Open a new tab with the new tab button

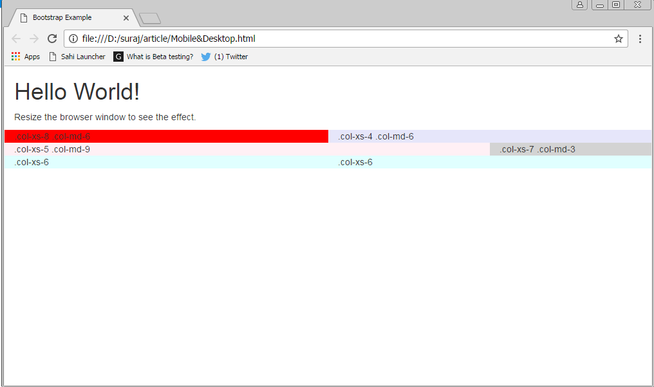pyautogui.click(x=150, y=19)
